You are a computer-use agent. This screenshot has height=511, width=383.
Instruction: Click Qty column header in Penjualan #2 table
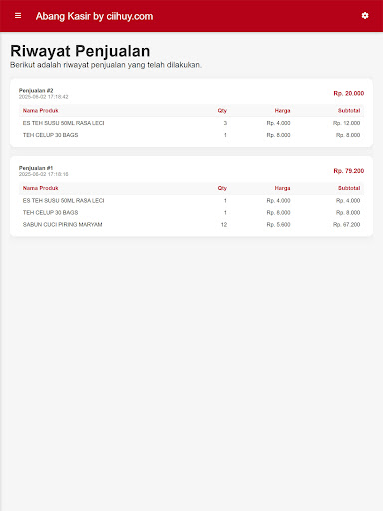pos(222,111)
